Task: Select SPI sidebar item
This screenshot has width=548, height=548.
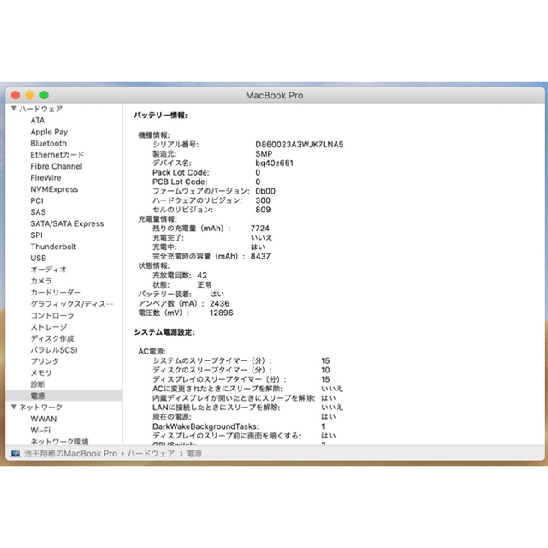Action: click(36, 235)
